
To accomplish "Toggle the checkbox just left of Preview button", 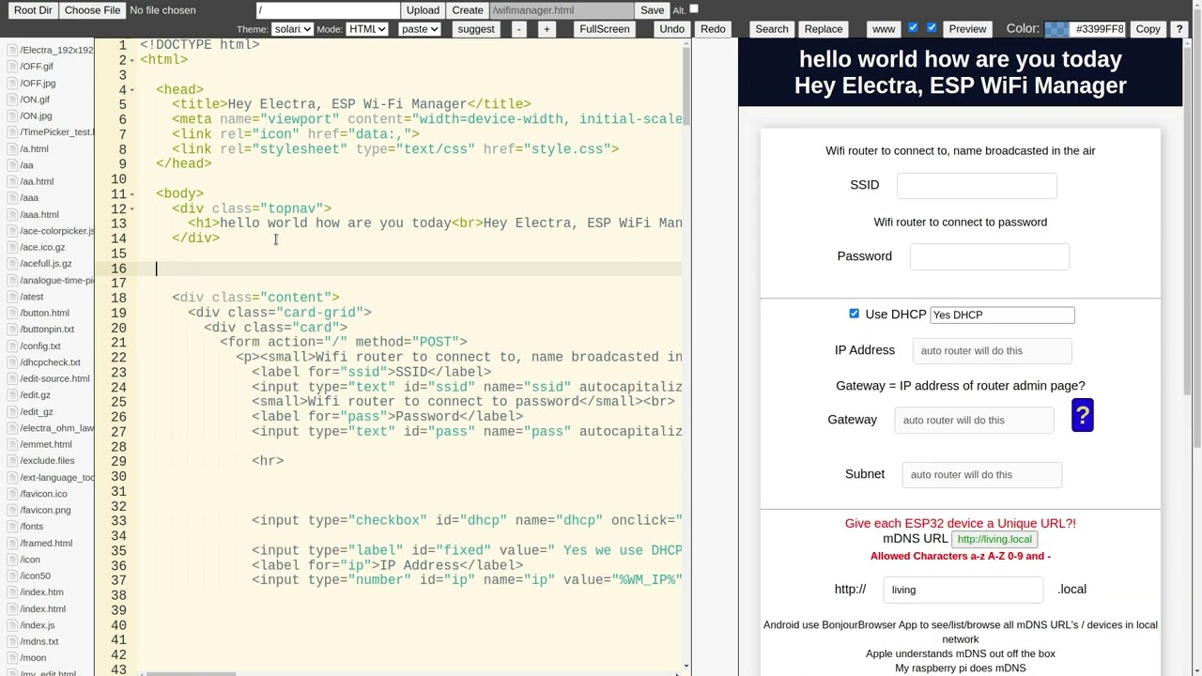I will [x=932, y=28].
